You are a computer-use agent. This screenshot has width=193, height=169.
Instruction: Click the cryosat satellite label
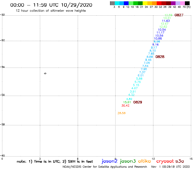coord(165,161)
